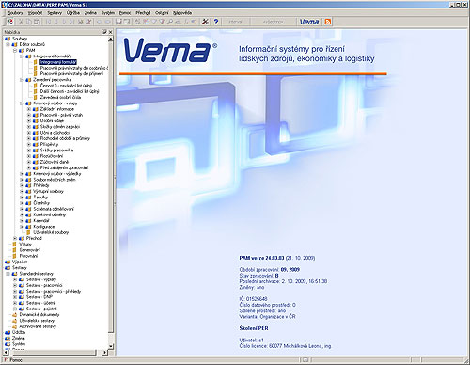Click 'Archivované sestavy' item icon

click(x=14, y=326)
